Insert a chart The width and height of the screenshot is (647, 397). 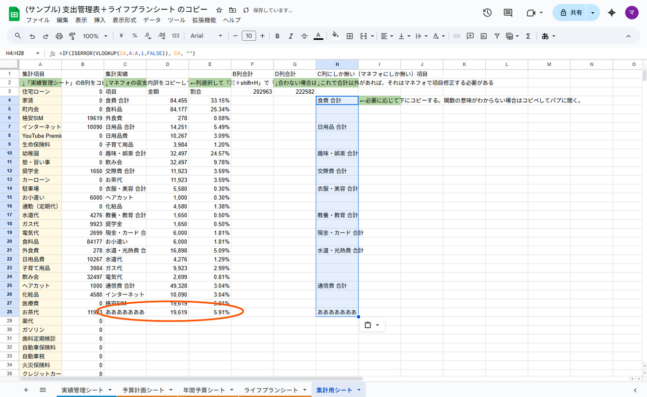[484, 36]
